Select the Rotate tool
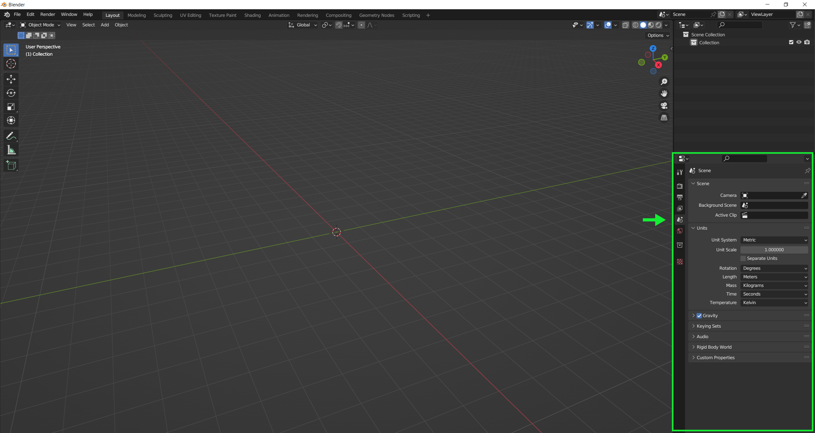Screen dimensions: 815x433 [11, 93]
